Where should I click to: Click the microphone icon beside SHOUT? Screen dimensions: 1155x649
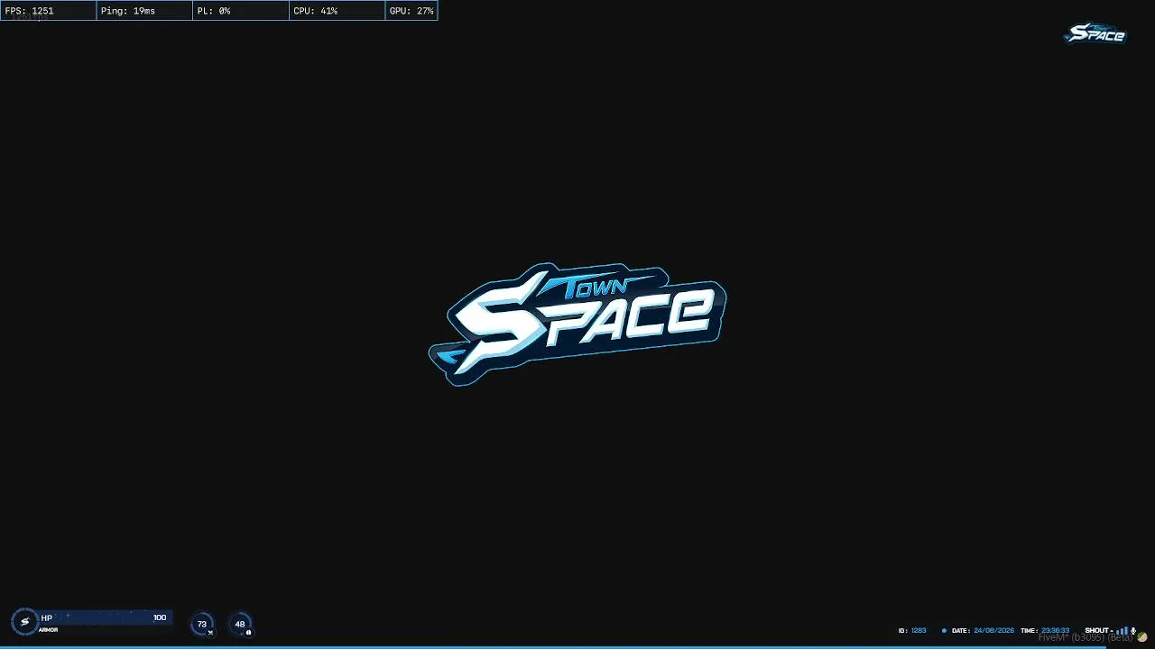coord(1133,631)
